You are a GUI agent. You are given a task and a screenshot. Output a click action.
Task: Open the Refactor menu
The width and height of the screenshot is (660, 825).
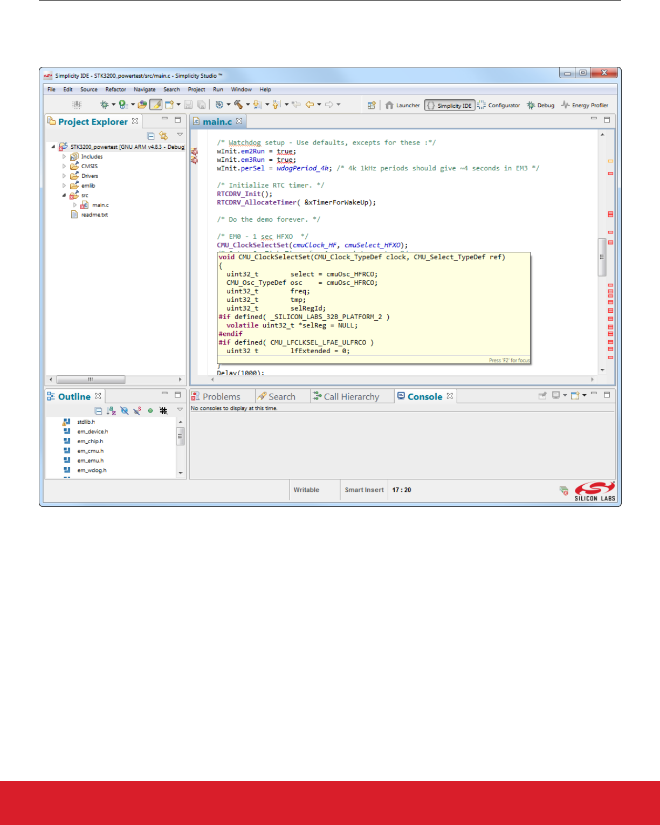(115, 90)
